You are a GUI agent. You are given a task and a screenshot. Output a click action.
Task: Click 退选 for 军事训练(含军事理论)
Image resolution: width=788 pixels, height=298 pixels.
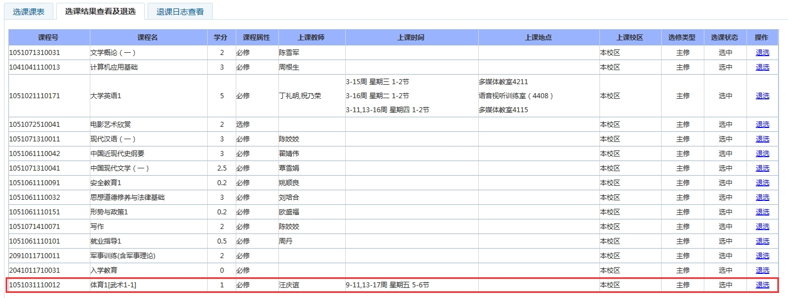tap(762, 256)
